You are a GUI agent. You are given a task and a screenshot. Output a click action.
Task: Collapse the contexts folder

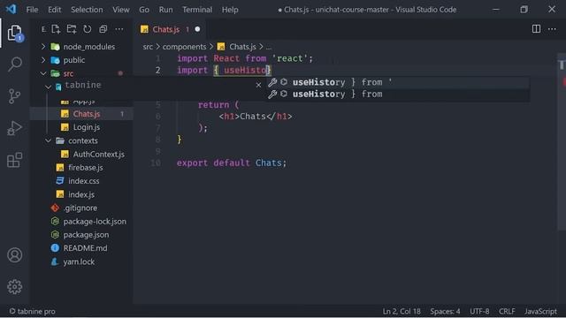(49, 140)
